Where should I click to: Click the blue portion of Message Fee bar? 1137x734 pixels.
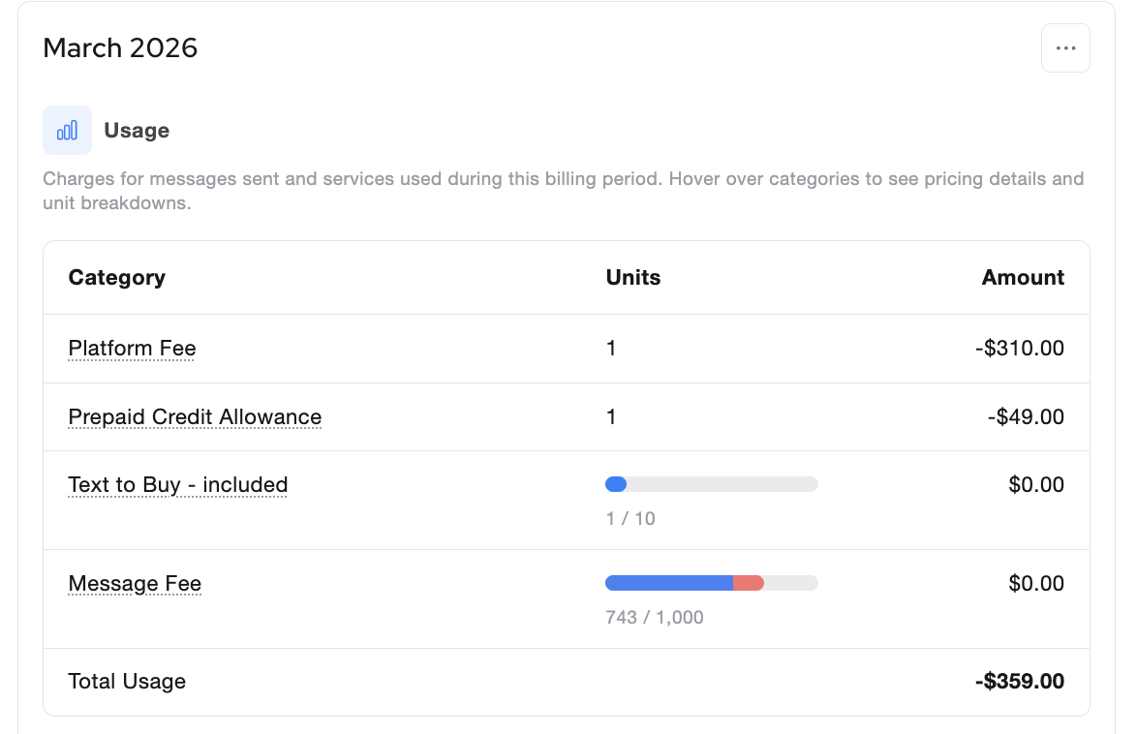pyautogui.click(x=668, y=583)
